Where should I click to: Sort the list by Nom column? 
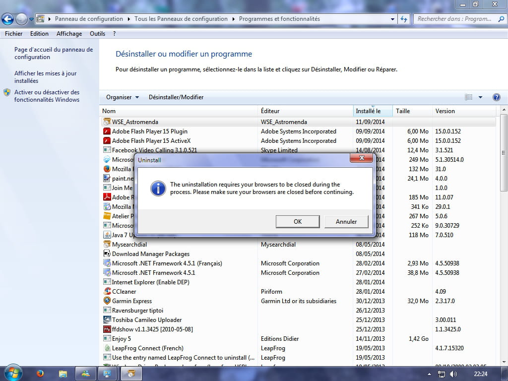179,111
